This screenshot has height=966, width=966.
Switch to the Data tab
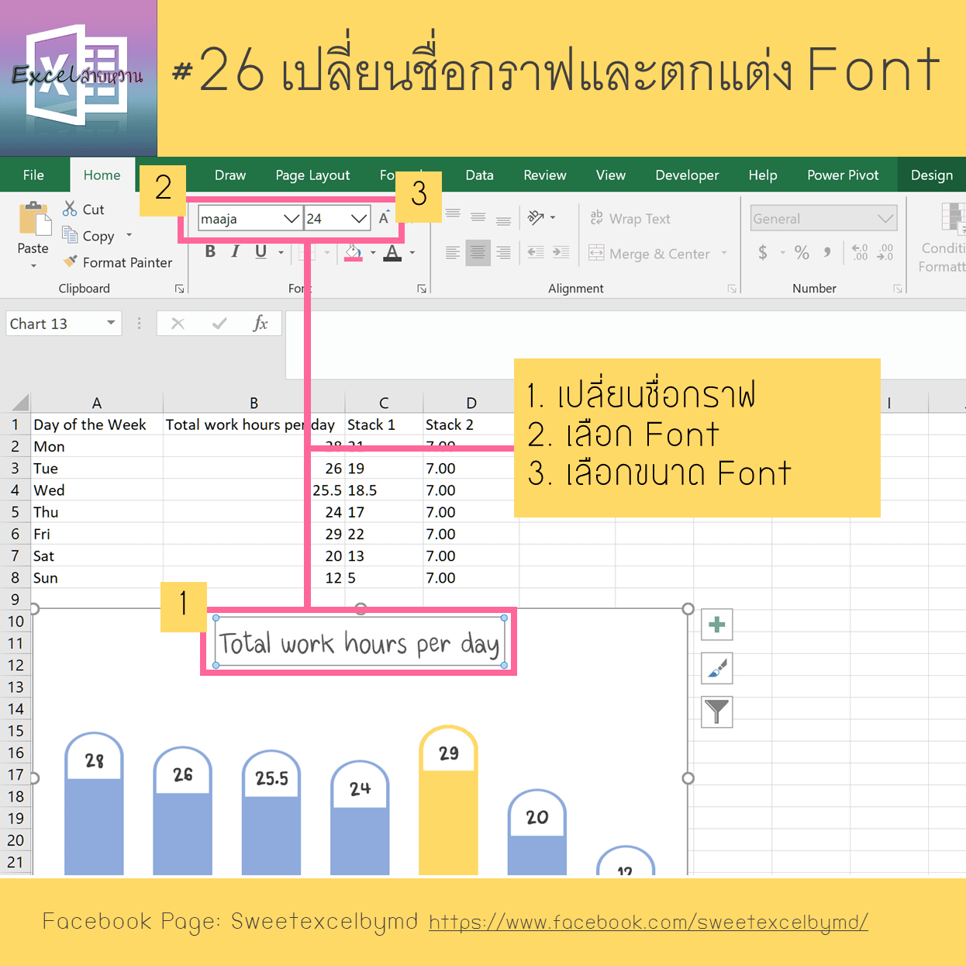coord(479,175)
